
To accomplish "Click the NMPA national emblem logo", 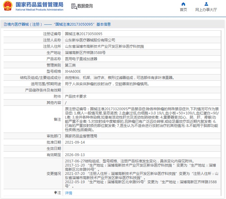I will click(x=8, y=6).
